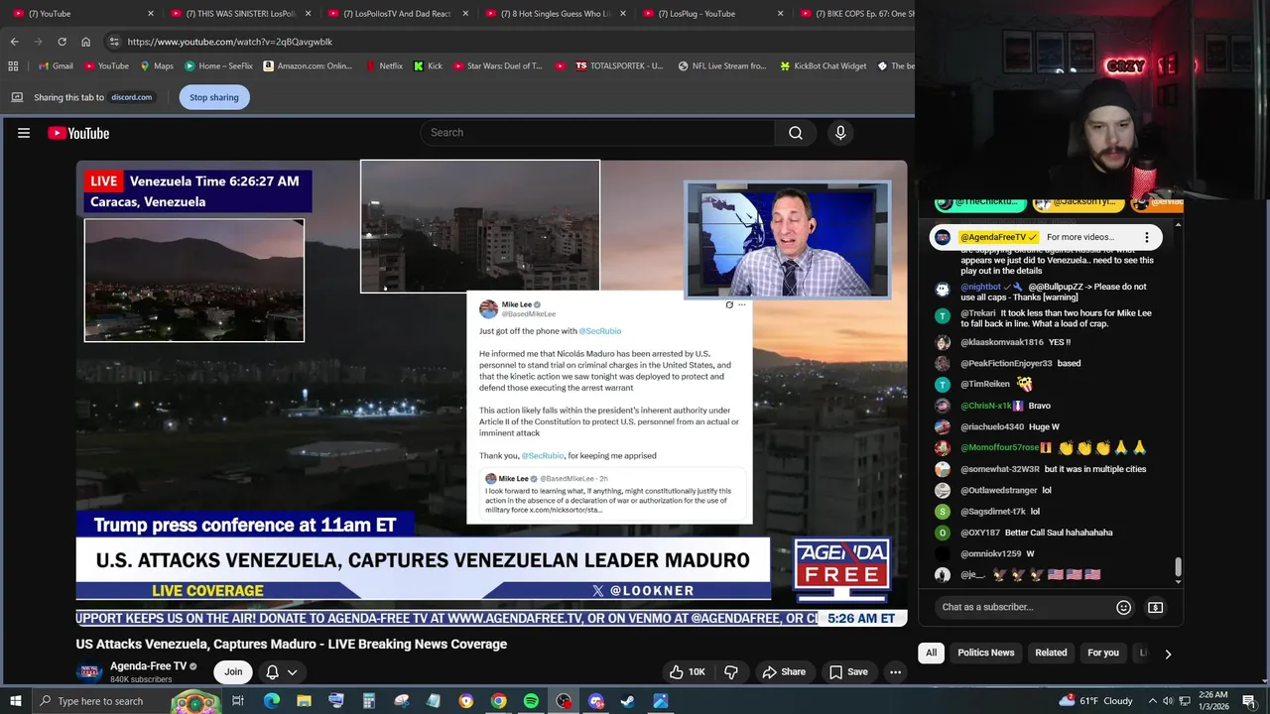The width and height of the screenshot is (1270, 714).
Task: Open browser home page icon
Action: [85, 42]
